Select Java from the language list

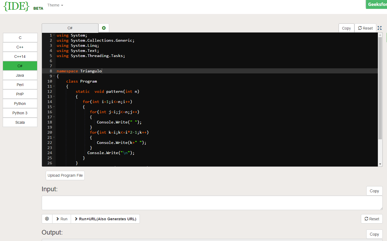click(20, 75)
